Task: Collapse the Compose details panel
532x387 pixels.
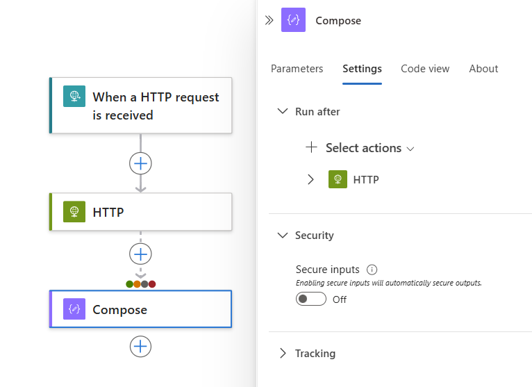Action: click(x=269, y=20)
